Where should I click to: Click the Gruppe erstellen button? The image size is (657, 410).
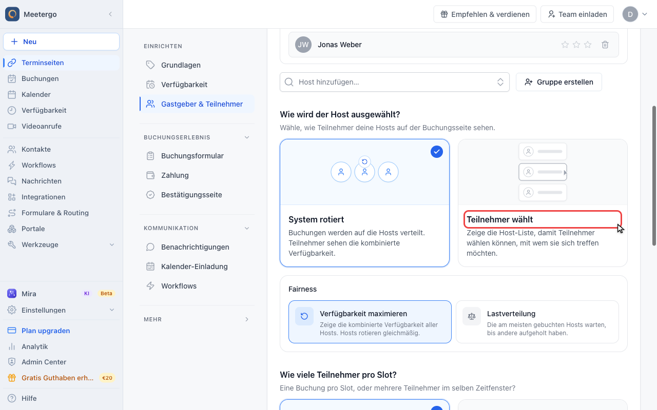558,82
